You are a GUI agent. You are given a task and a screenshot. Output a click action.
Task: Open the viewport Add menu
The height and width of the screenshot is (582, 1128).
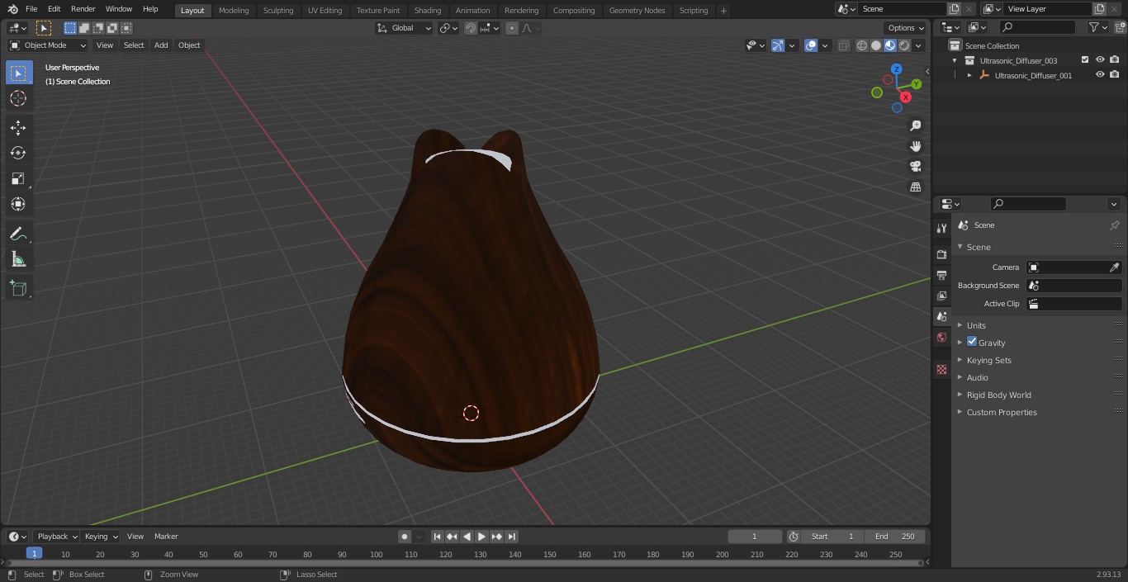click(161, 45)
